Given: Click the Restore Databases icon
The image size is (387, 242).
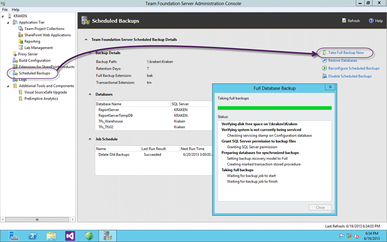Looking at the screenshot, I should click(325, 60).
